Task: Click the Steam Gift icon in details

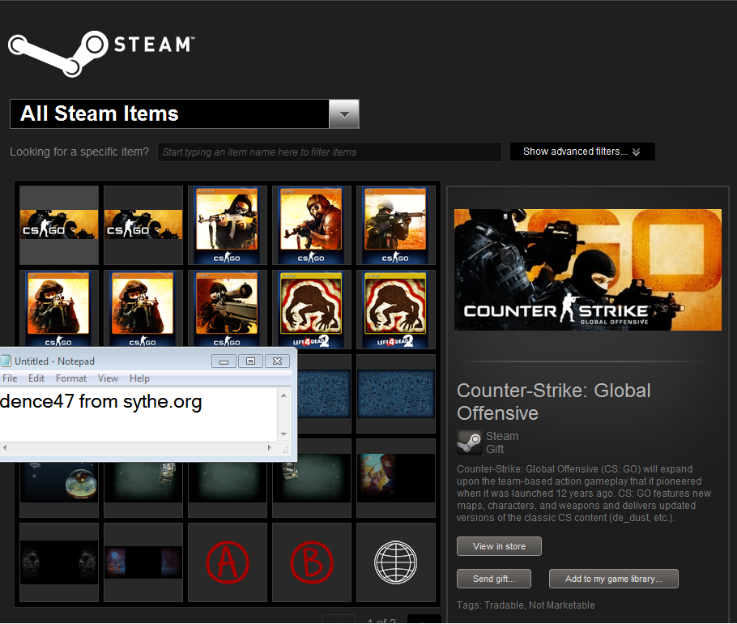Action: click(x=470, y=442)
